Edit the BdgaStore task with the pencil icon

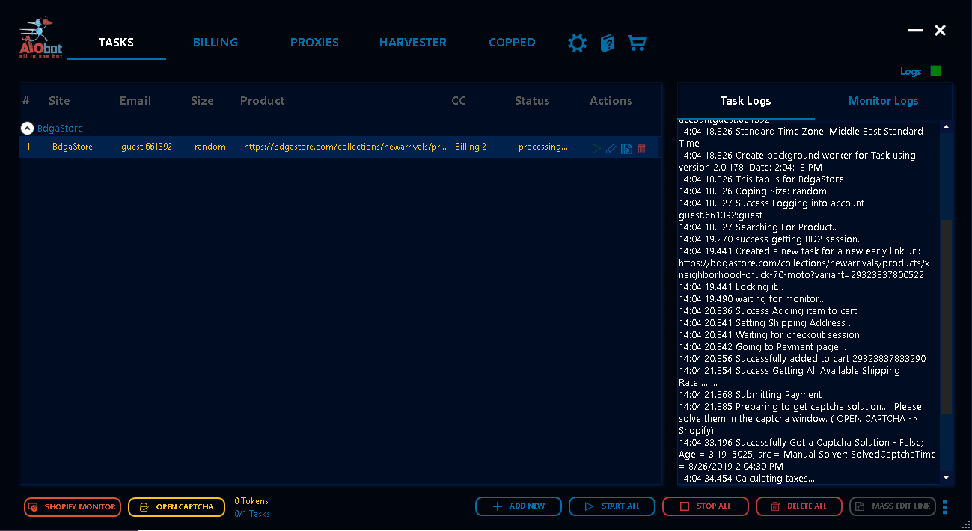[x=611, y=149]
